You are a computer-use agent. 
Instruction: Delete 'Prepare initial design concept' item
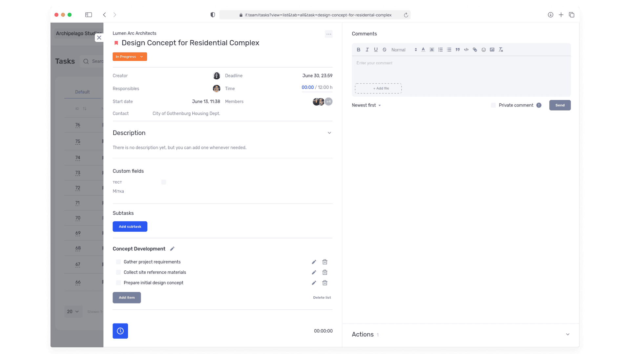[325, 283]
